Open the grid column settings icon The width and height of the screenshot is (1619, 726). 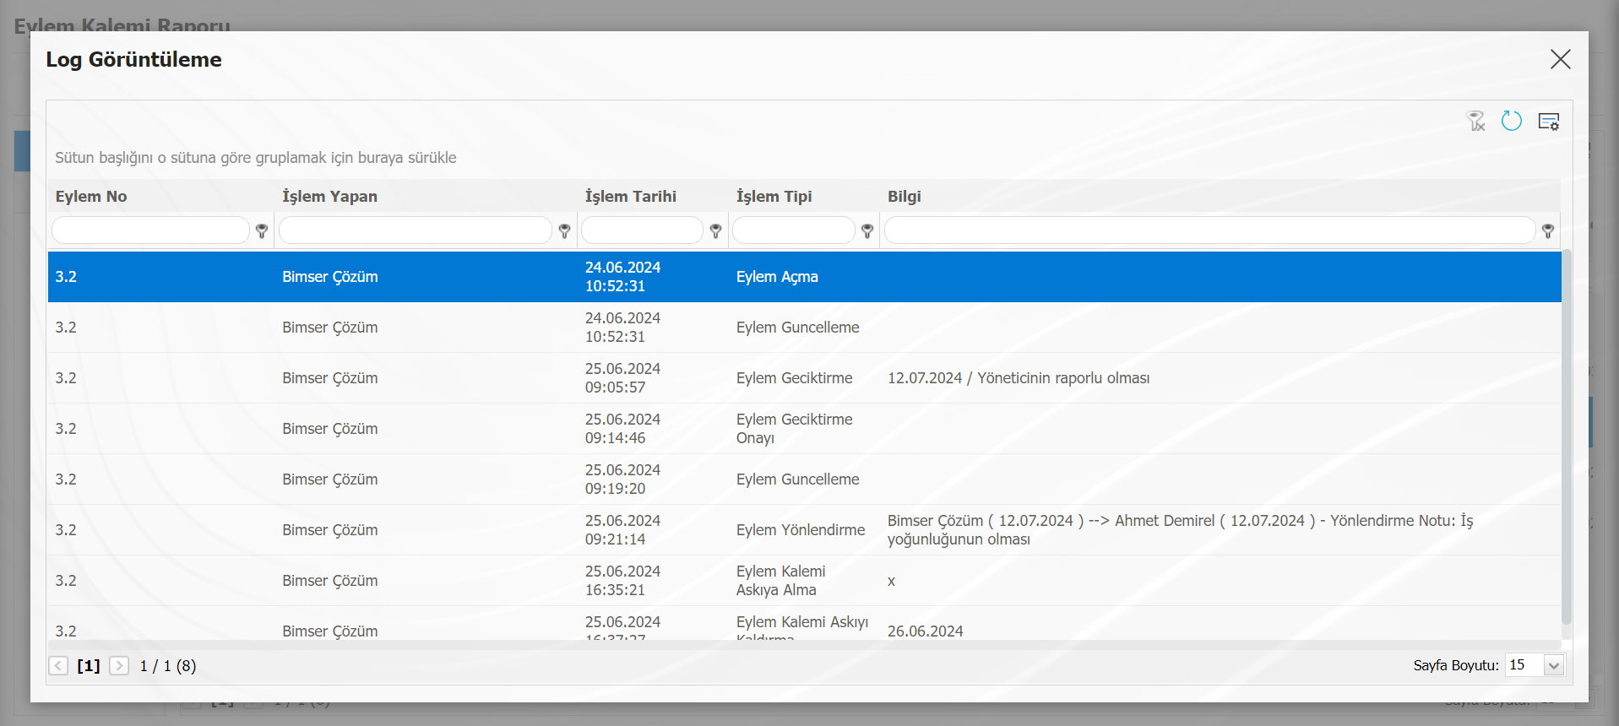pyautogui.click(x=1549, y=122)
